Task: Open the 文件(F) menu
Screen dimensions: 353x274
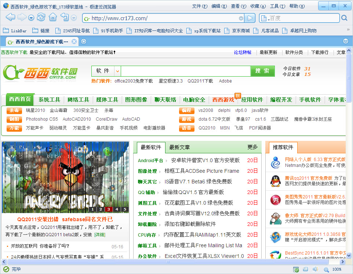Action: [x=200, y=6]
